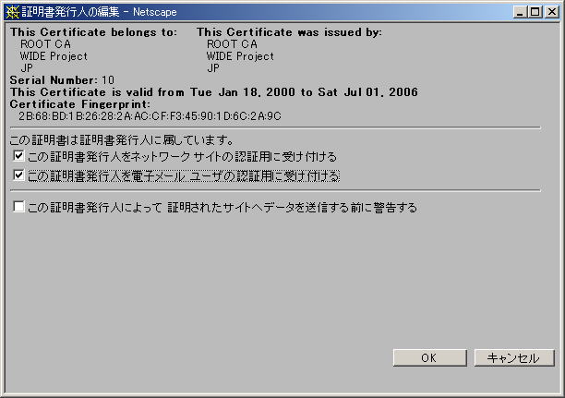The width and height of the screenshot is (565, 398).
Task: Click JP under 'issued by'
Action: tap(213, 68)
